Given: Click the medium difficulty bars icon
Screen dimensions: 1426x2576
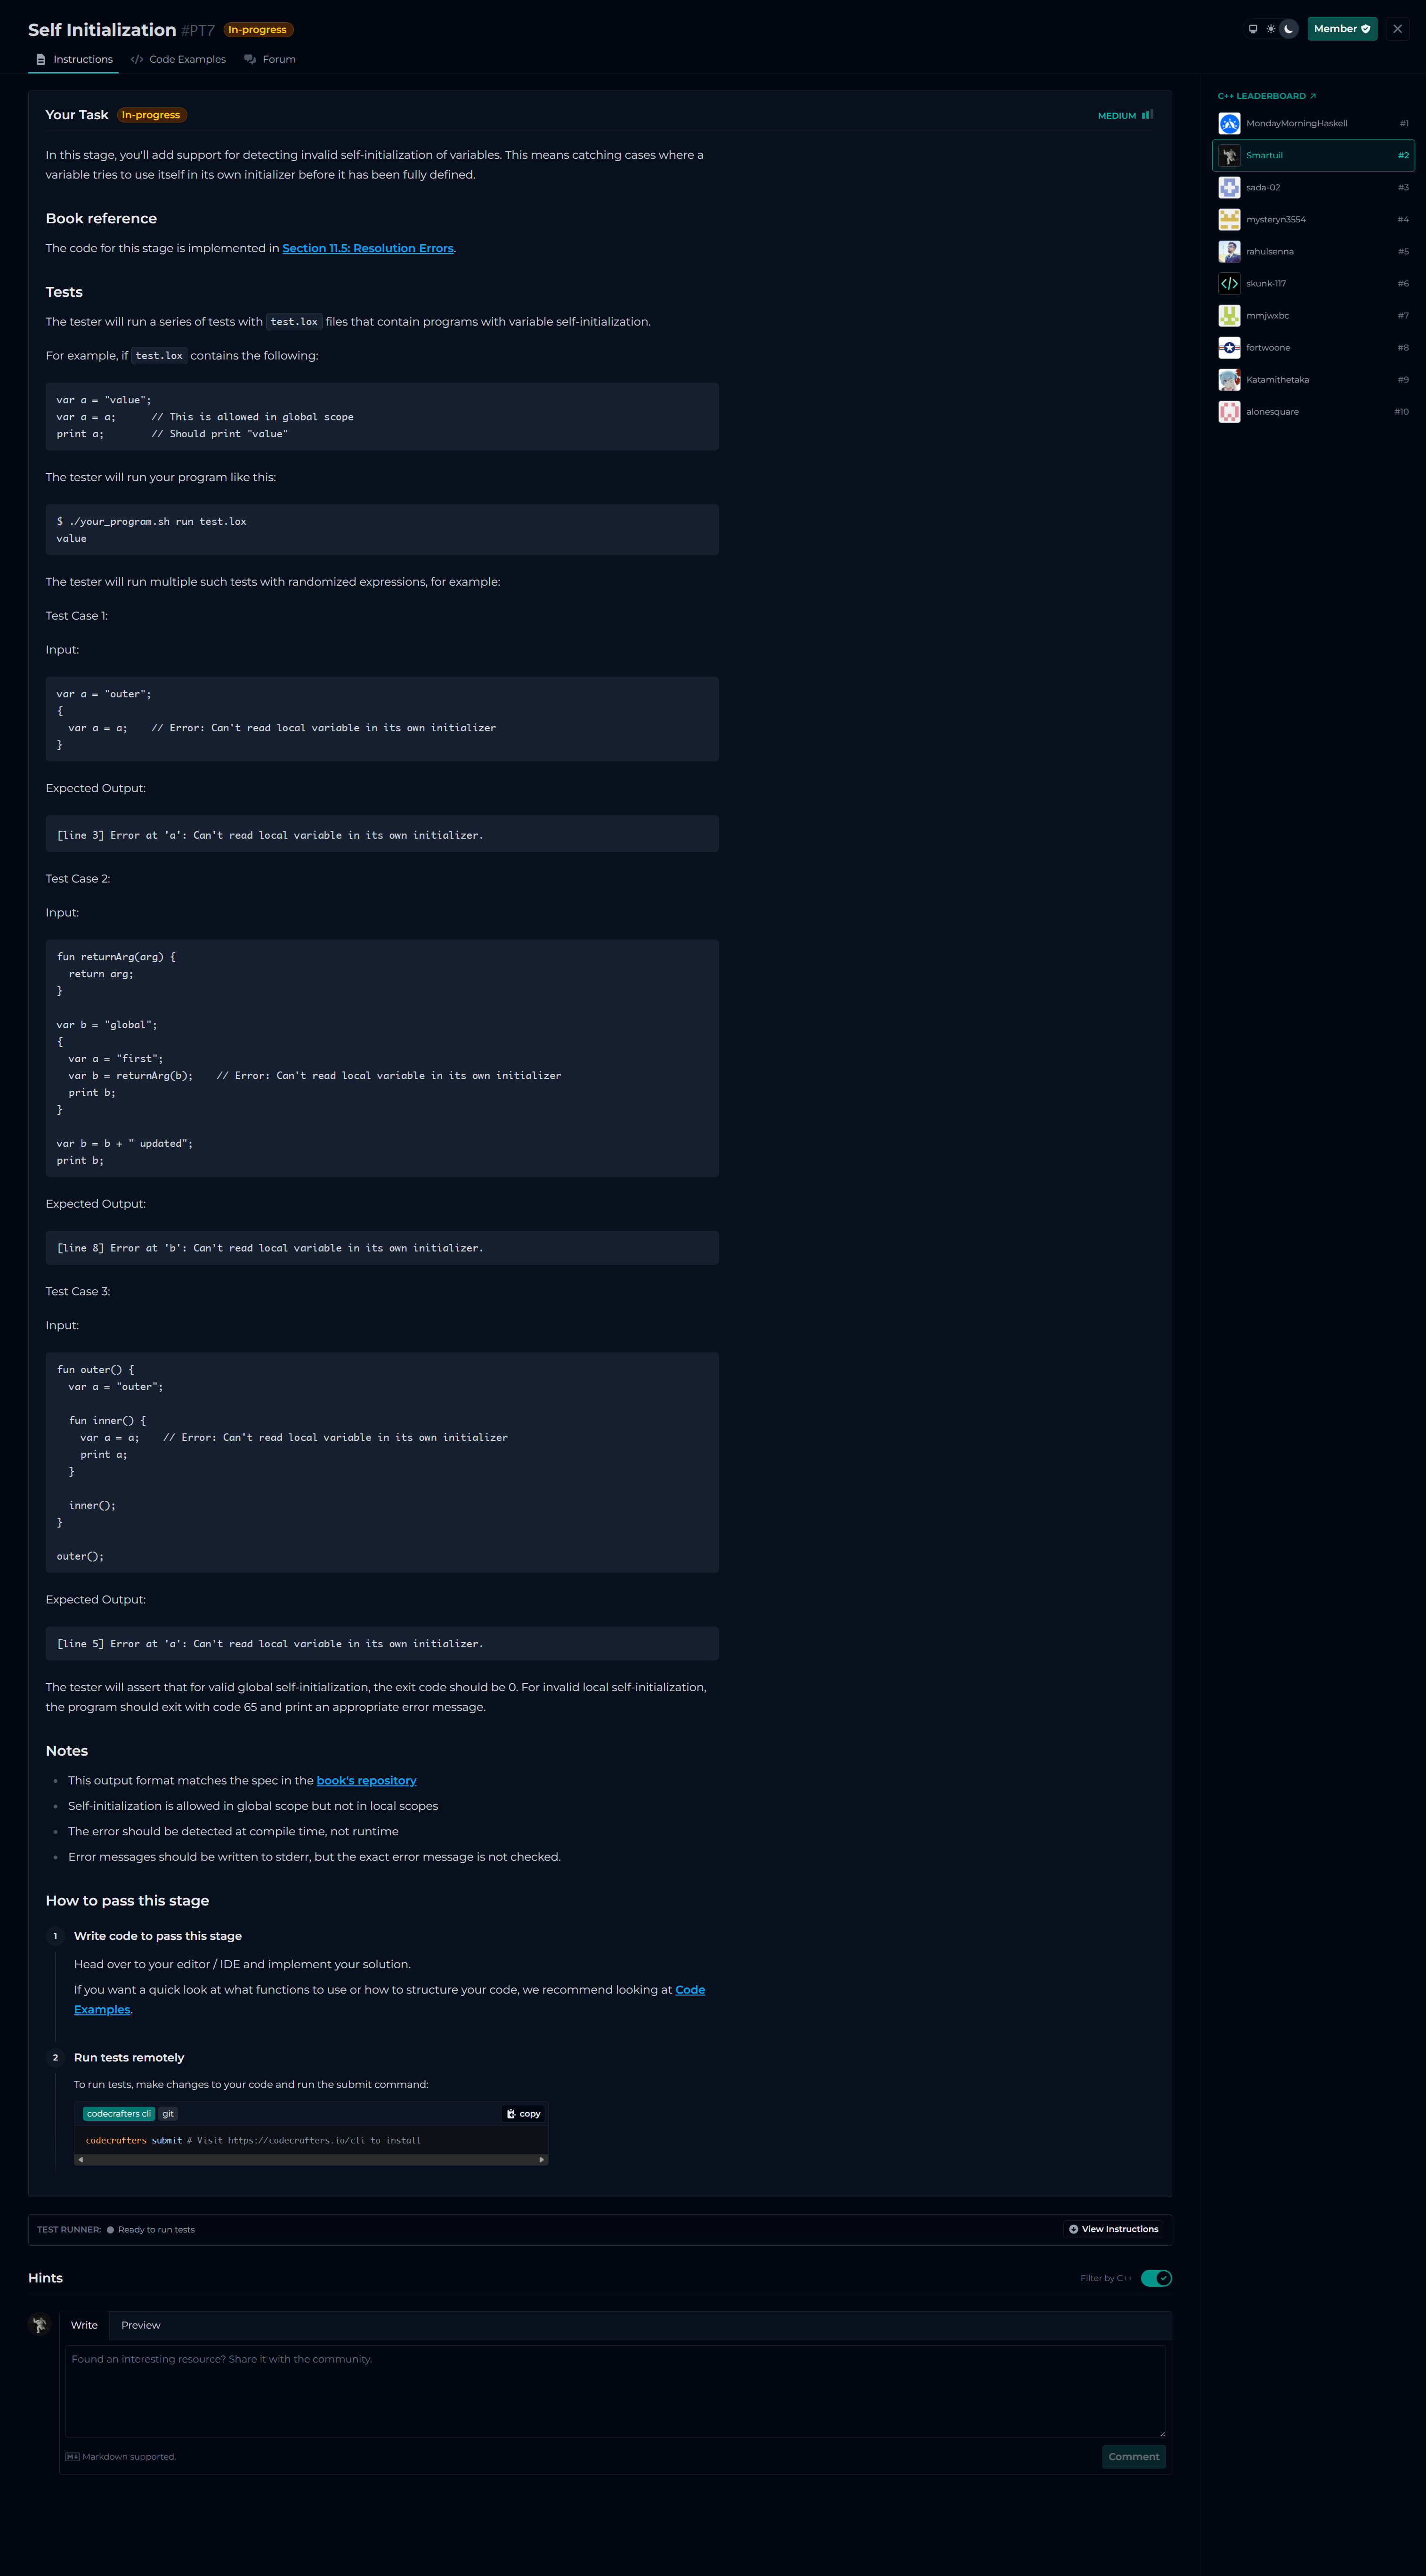Looking at the screenshot, I should coord(1147,115).
